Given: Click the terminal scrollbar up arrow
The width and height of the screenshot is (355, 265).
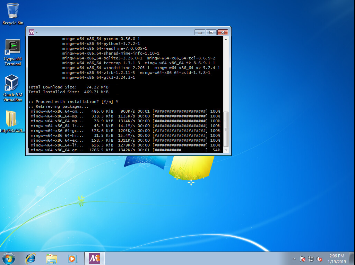Looking at the screenshot, I should (x=226, y=39).
